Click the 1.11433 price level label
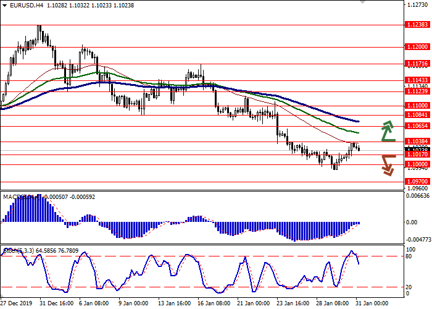Screen dimensions: 432x309 tap(418, 80)
